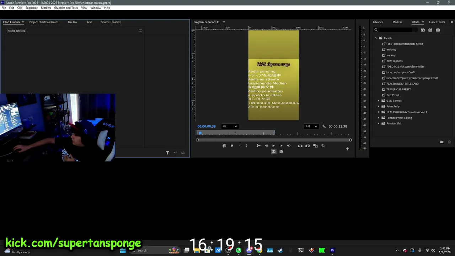Select the PLACEHOLDER TITLE CARD preset
Image resolution: width=455 pixels, height=256 pixels.
[x=402, y=84]
